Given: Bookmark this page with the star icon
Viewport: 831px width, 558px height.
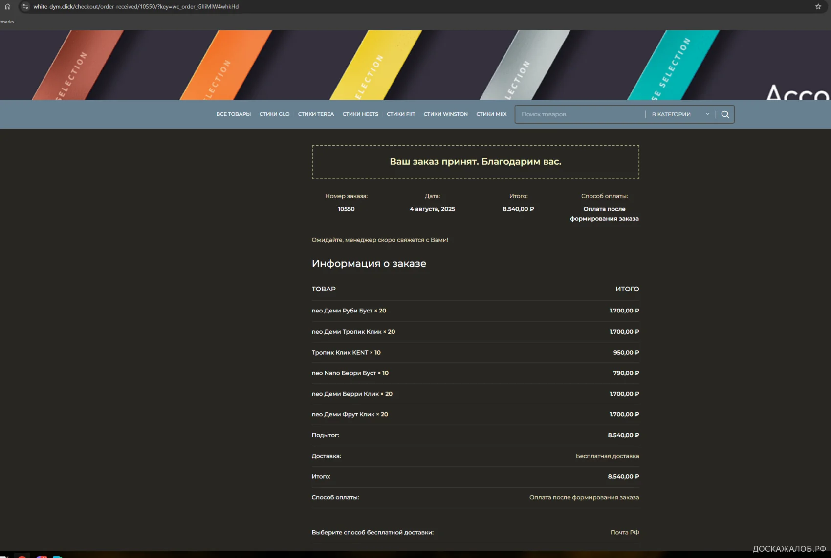Looking at the screenshot, I should click(x=818, y=7).
